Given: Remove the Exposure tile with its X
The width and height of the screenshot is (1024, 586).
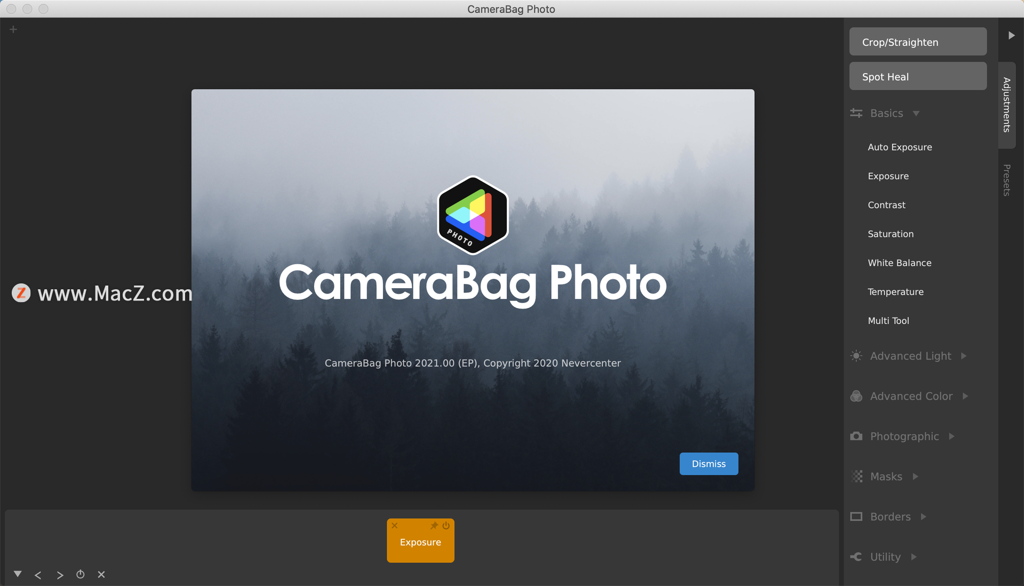Looking at the screenshot, I should click(x=395, y=525).
